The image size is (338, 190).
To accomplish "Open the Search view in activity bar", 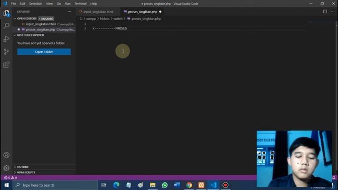I will (6, 26).
